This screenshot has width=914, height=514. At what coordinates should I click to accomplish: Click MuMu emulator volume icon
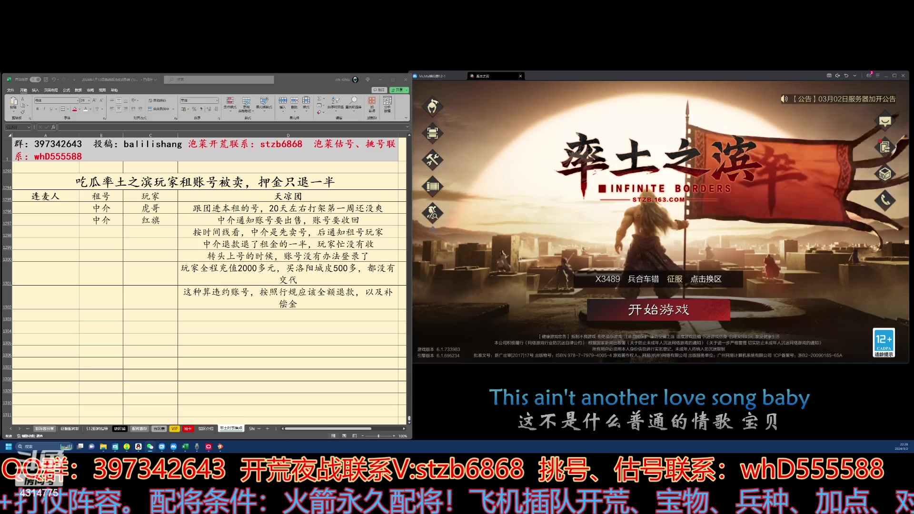click(x=837, y=75)
